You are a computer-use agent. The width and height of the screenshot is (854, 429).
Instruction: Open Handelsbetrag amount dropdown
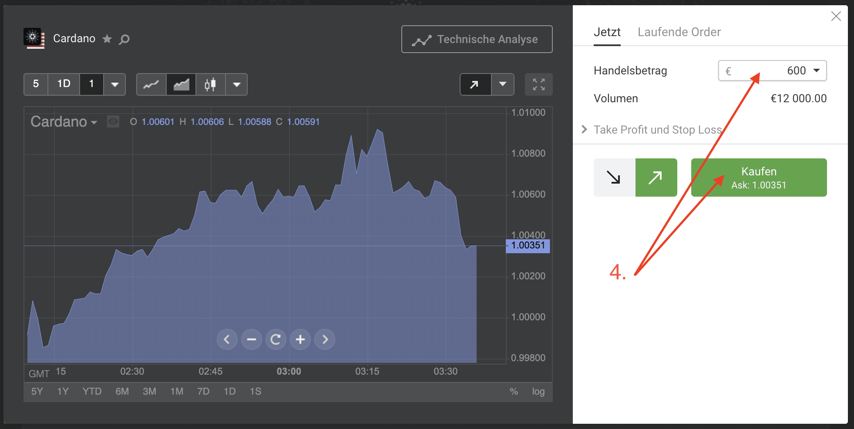817,70
